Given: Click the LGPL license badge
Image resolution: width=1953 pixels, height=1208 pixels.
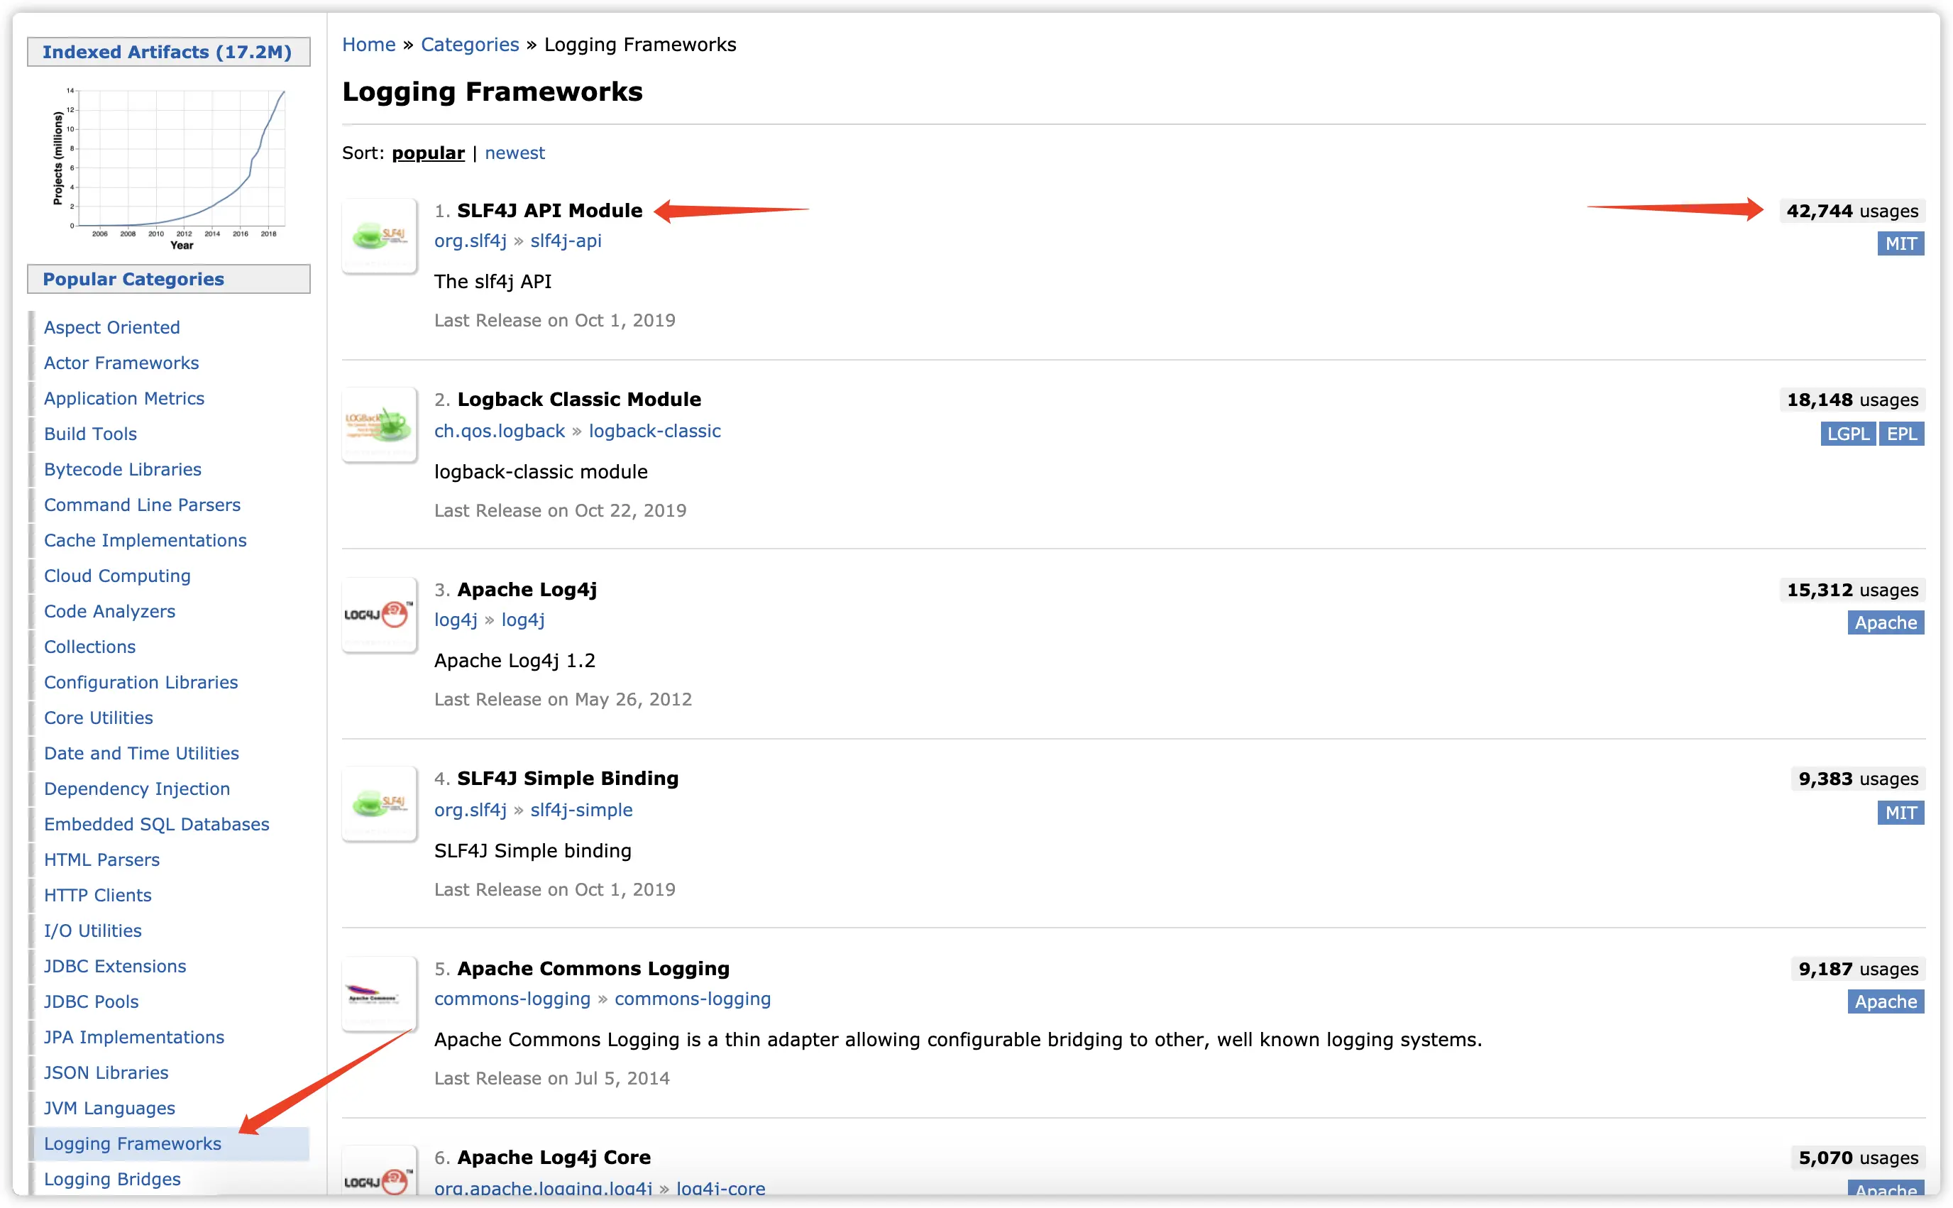Looking at the screenshot, I should [1847, 434].
